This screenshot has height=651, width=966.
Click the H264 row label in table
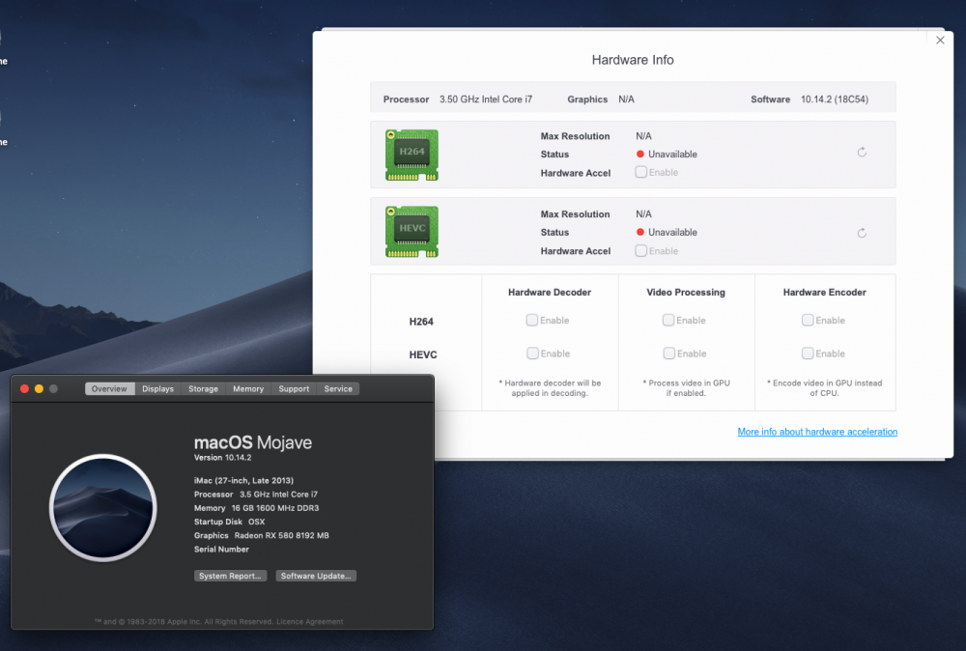(421, 322)
